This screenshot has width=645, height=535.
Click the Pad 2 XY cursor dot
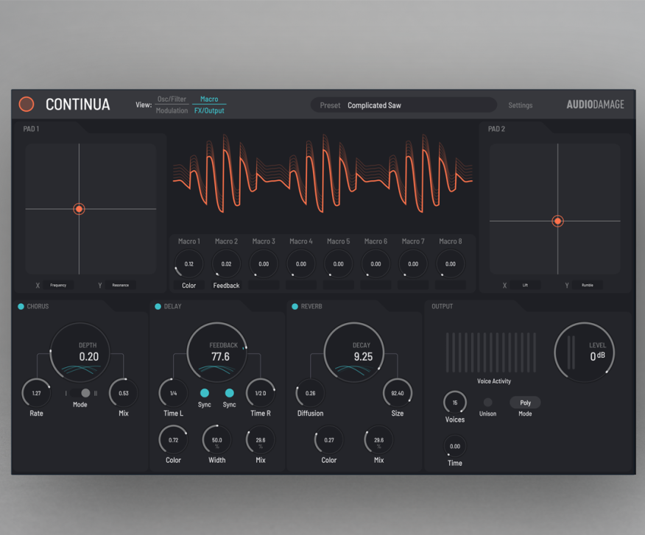pos(558,222)
